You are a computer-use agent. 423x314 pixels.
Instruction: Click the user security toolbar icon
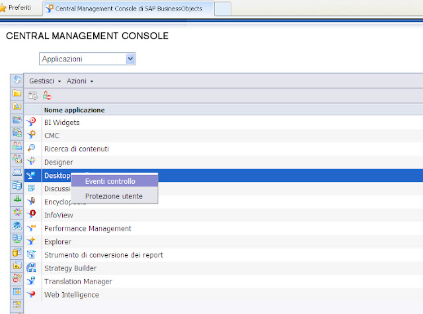pyautogui.click(x=47, y=95)
